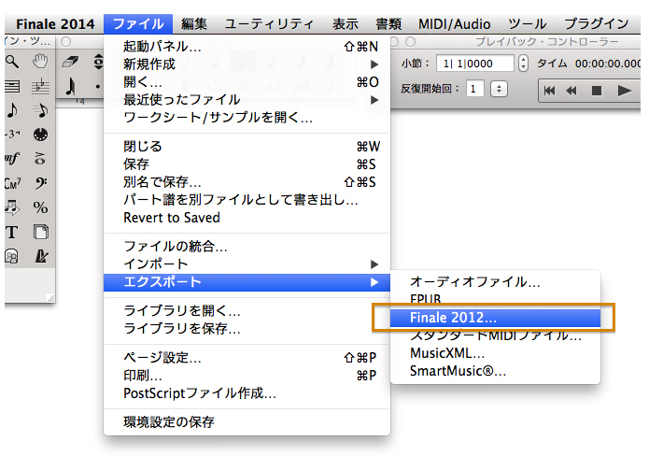Pick the short note duration icon
Viewport: 649px width, 456px height.
point(71,86)
